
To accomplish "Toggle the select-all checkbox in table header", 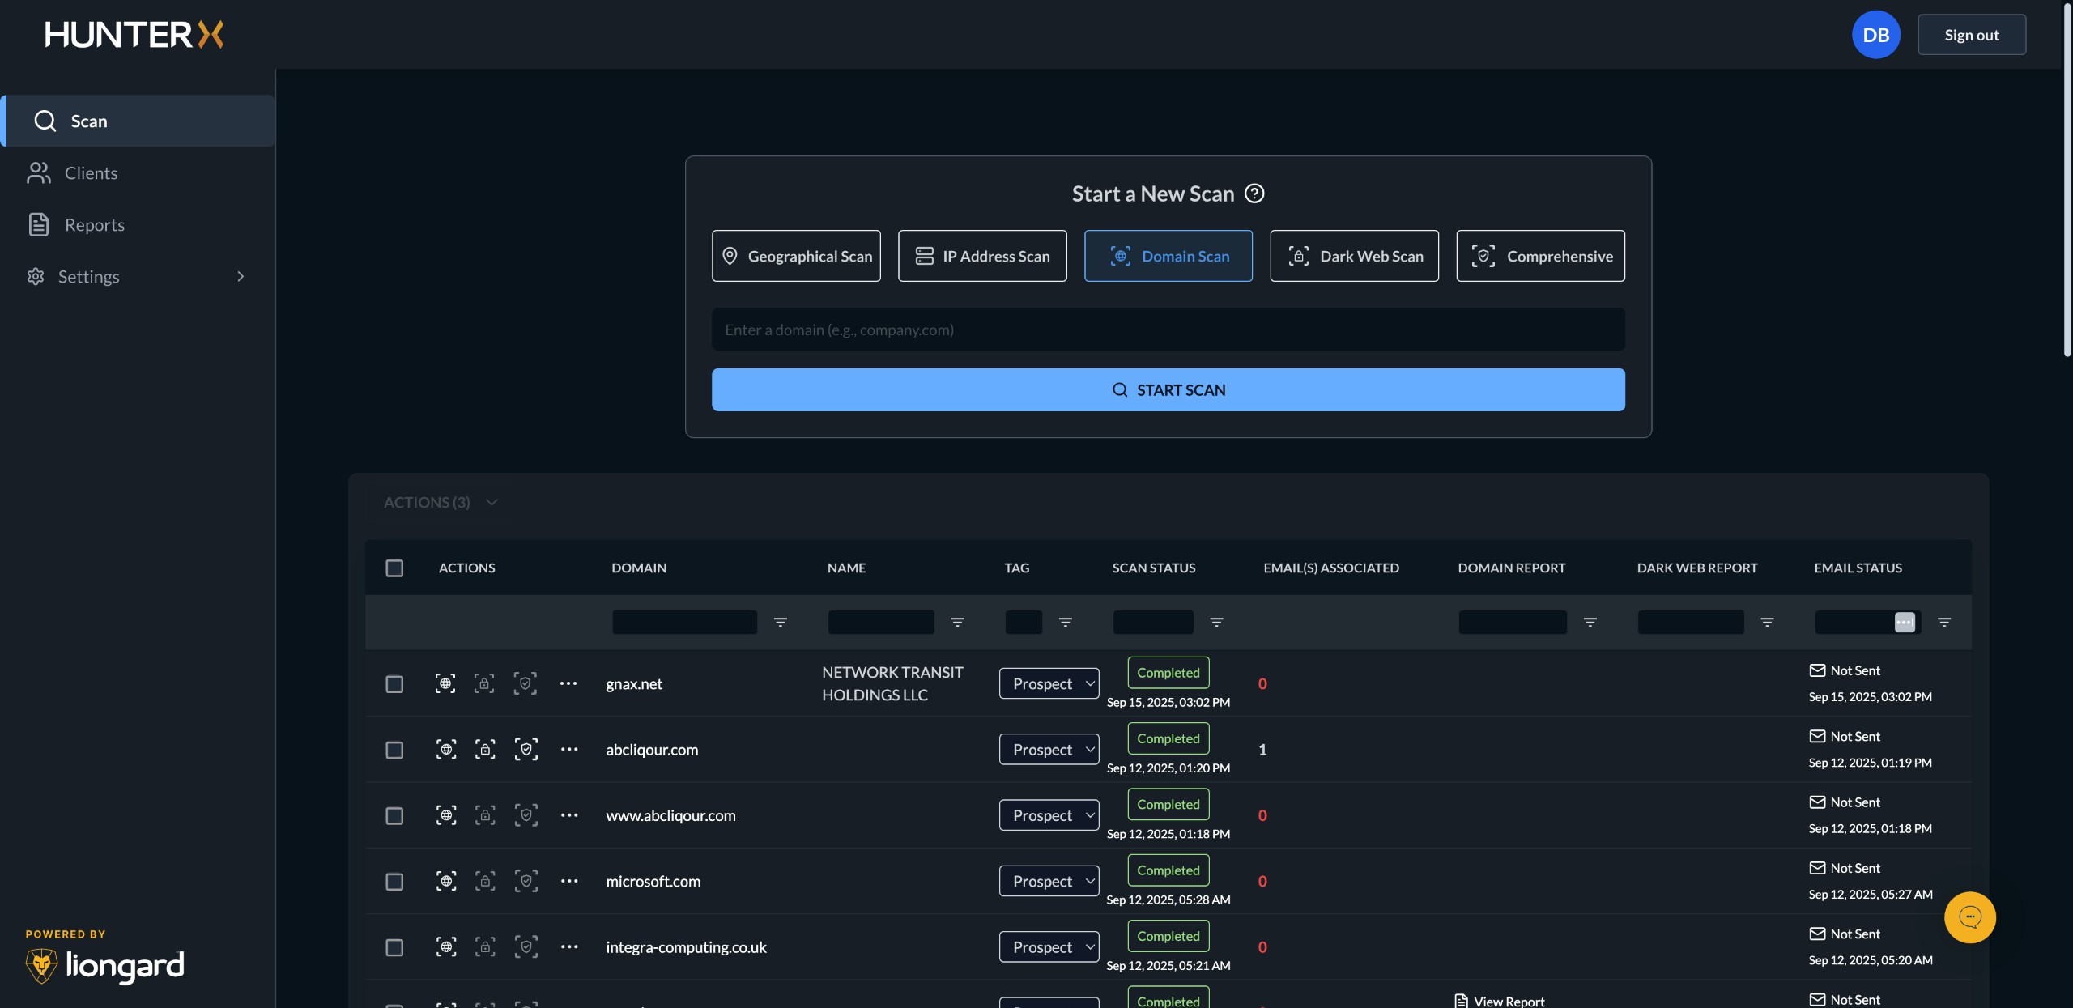I will [394, 568].
